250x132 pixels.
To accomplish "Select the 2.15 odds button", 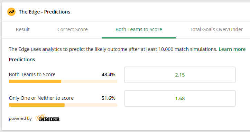I will (180, 75).
